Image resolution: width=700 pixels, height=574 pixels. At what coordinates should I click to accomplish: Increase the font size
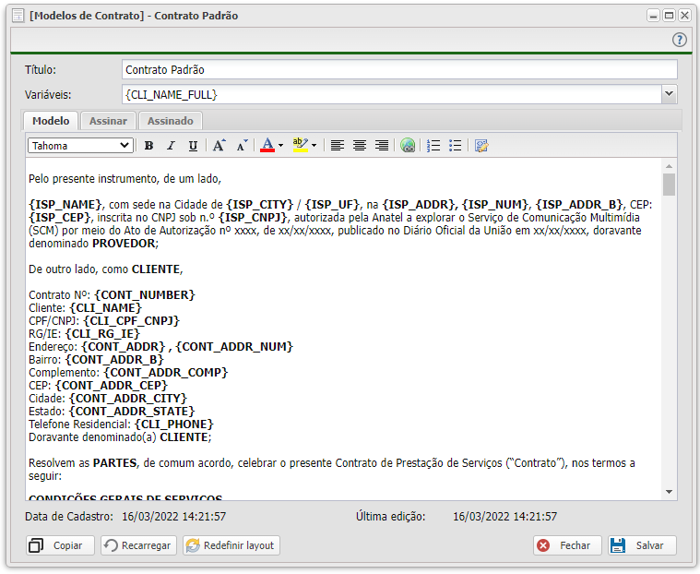tap(219, 146)
